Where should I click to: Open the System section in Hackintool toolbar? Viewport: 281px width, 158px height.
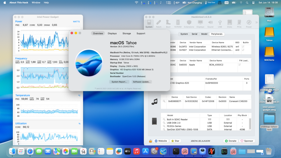pyautogui.click(x=149, y=24)
